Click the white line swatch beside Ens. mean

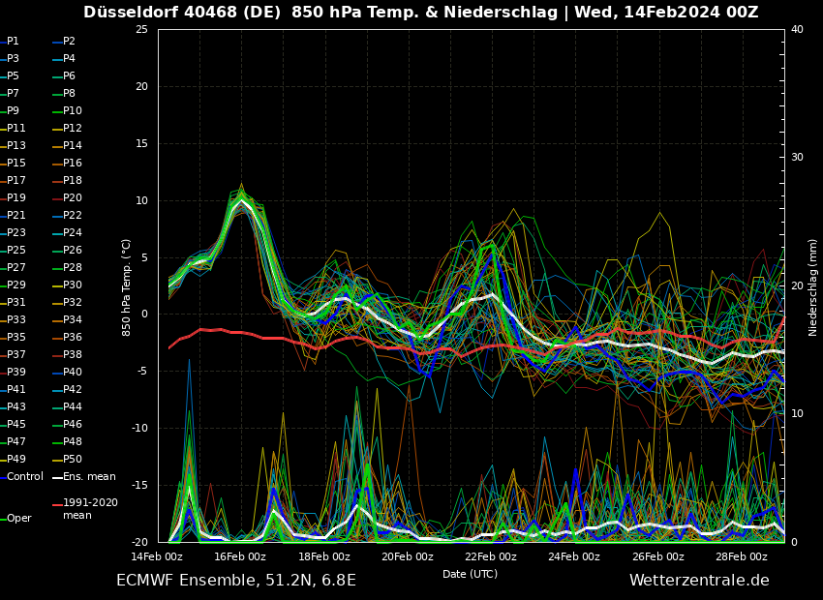pos(56,477)
